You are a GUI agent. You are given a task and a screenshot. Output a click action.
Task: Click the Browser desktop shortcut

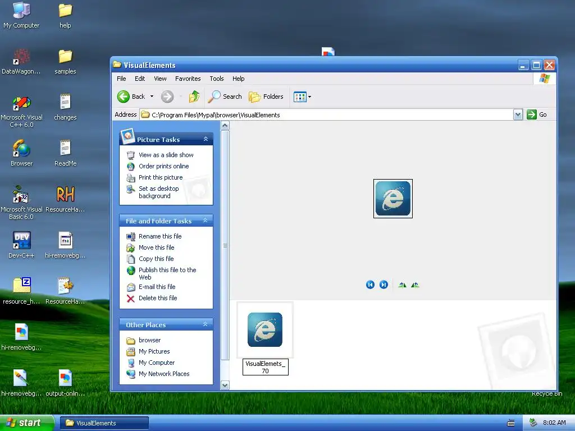pyautogui.click(x=21, y=153)
